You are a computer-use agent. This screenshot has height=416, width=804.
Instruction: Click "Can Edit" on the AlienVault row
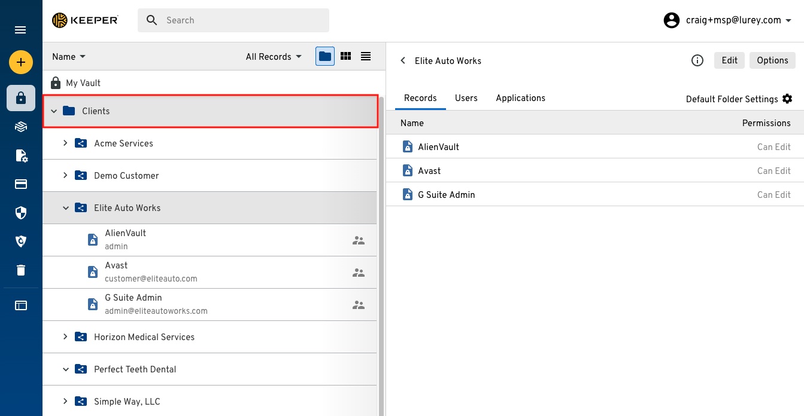coord(774,147)
